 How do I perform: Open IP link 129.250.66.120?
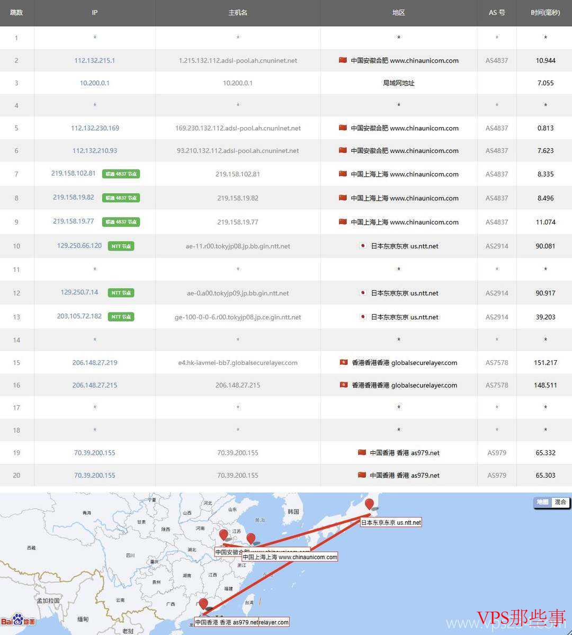79,245
